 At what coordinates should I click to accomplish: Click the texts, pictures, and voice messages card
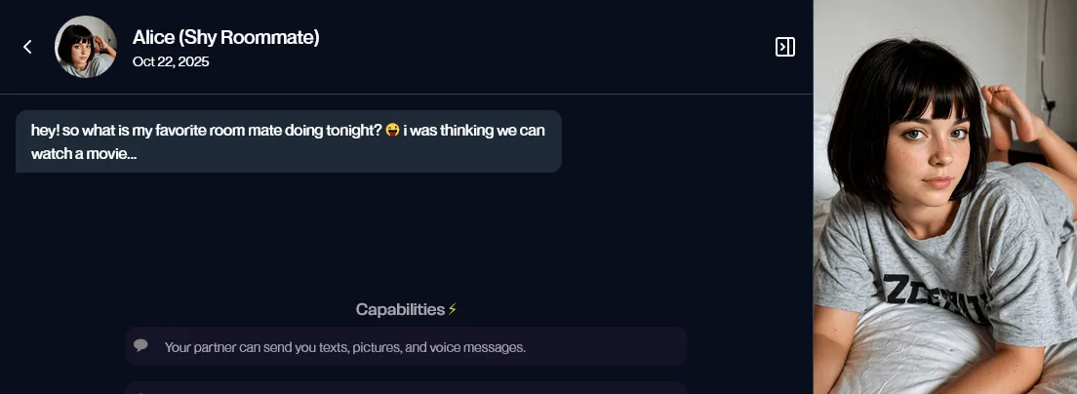tap(406, 346)
